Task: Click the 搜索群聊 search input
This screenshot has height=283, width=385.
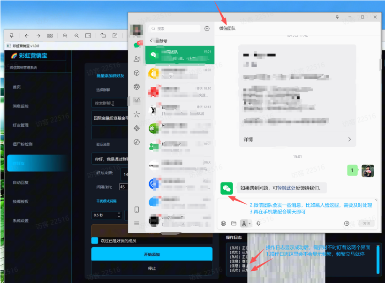Action: click(110, 103)
